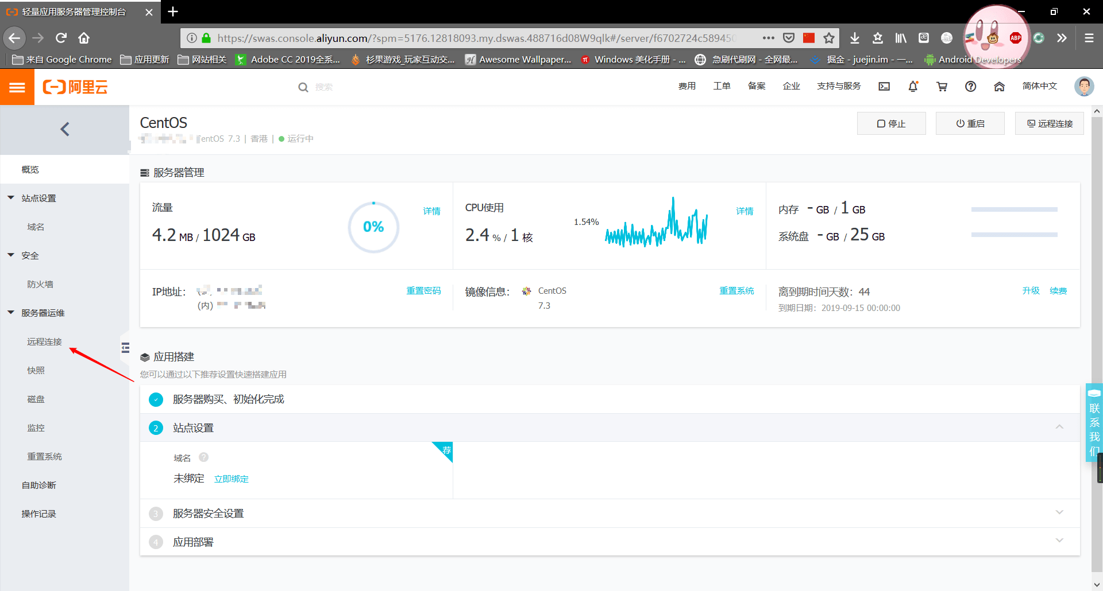
Task: Click the 重启 button
Action: (970, 124)
